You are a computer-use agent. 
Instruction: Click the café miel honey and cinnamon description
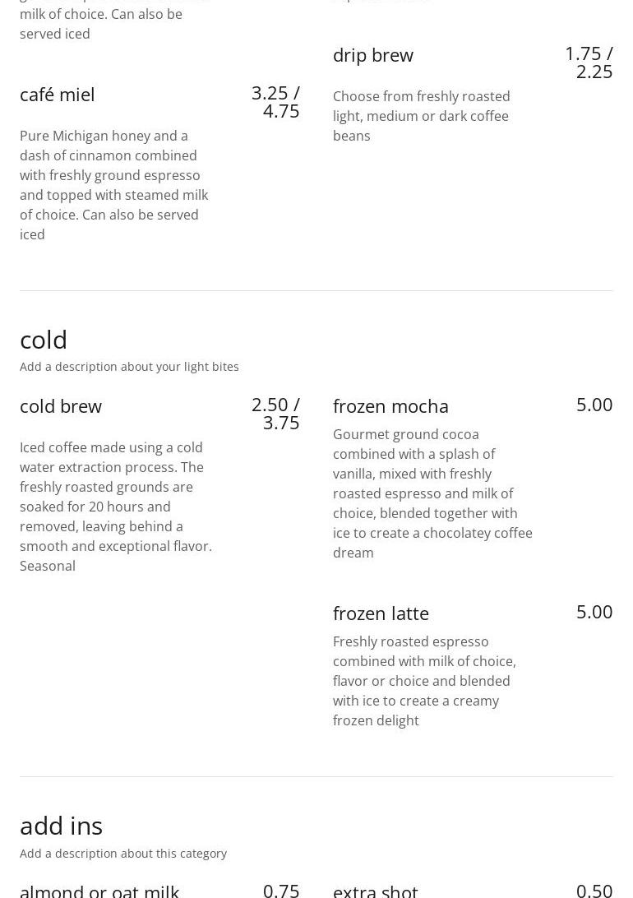tap(114, 185)
